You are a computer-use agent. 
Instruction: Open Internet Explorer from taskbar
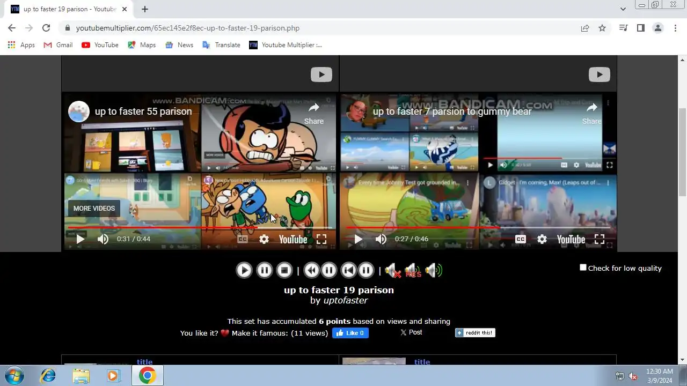click(48, 376)
